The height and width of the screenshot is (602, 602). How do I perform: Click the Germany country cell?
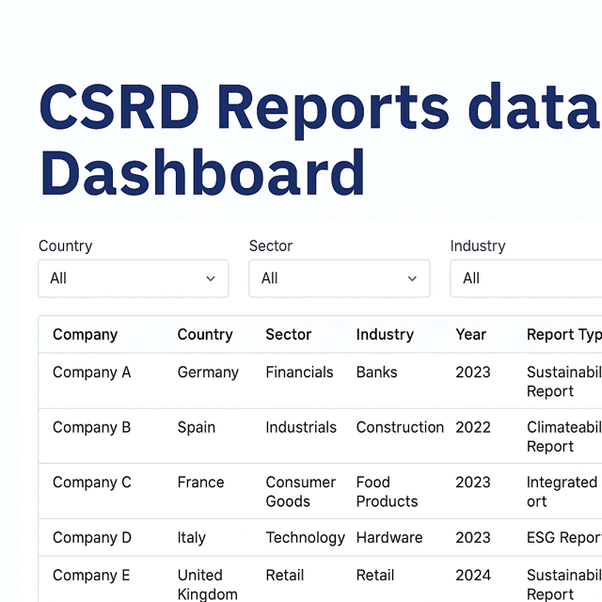coord(208,372)
